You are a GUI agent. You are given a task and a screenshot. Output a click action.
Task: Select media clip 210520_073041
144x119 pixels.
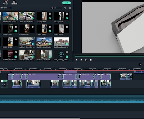point(10,29)
